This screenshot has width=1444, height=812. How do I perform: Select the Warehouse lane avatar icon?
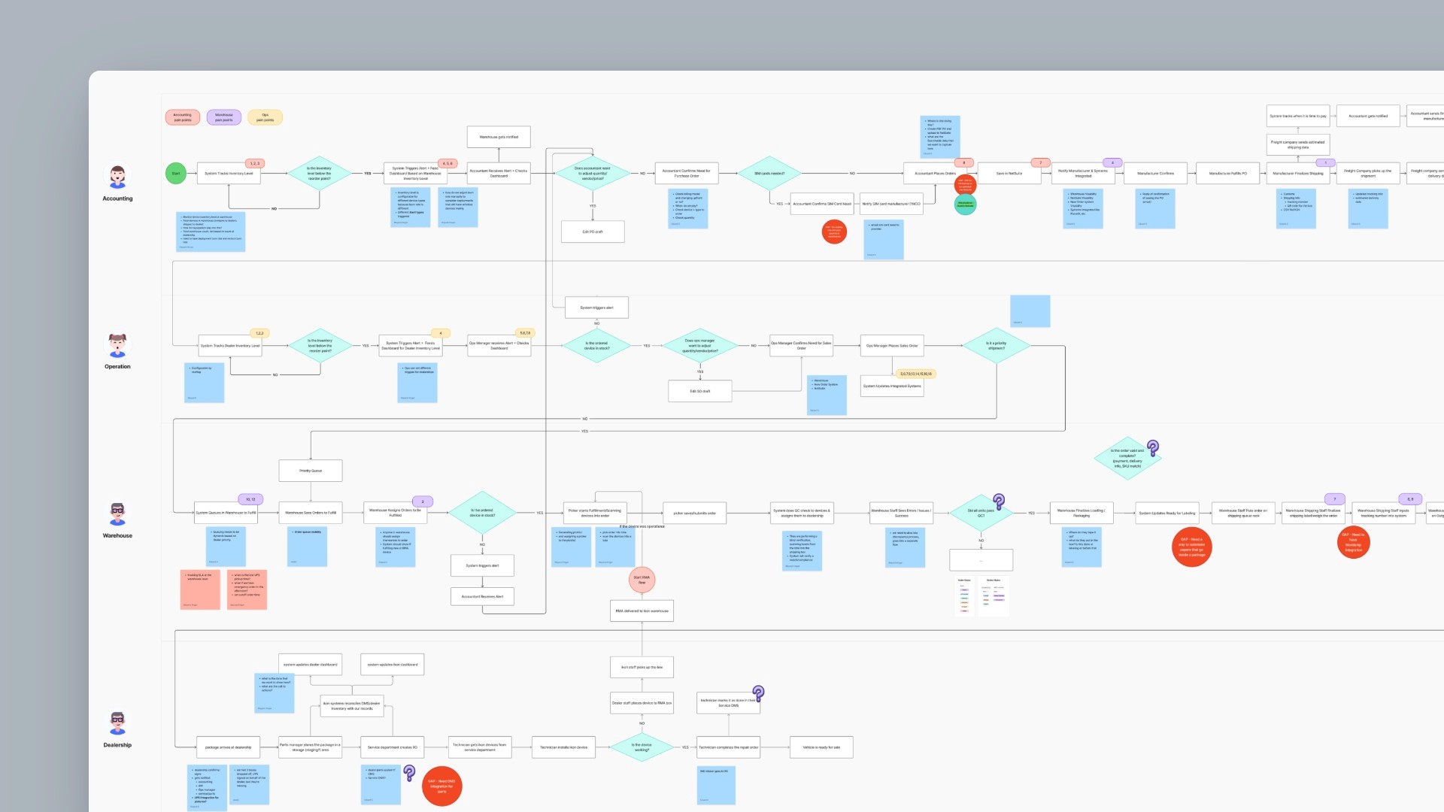tap(117, 515)
